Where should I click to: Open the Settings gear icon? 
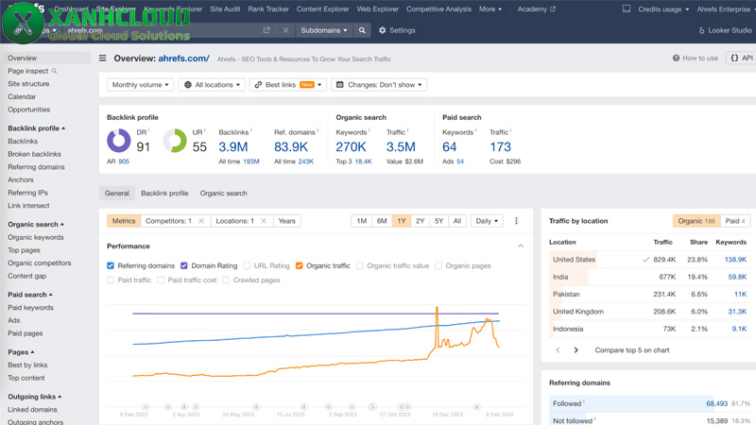pos(383,30)
